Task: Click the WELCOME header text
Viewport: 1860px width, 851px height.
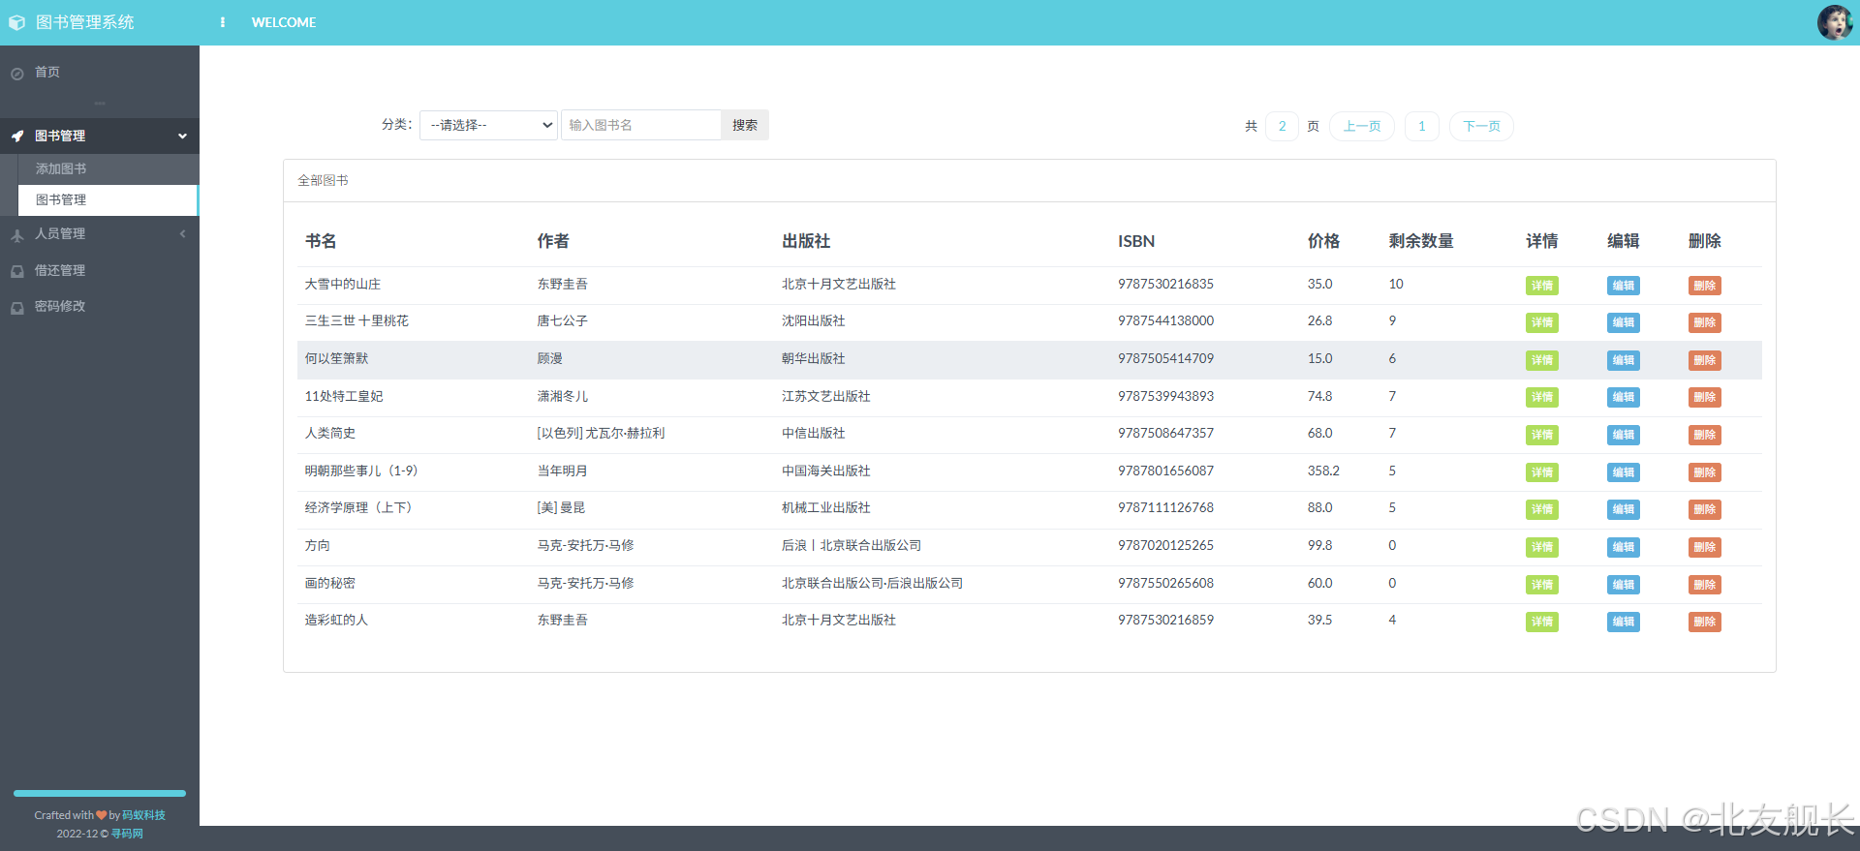Action: (284, 22)
